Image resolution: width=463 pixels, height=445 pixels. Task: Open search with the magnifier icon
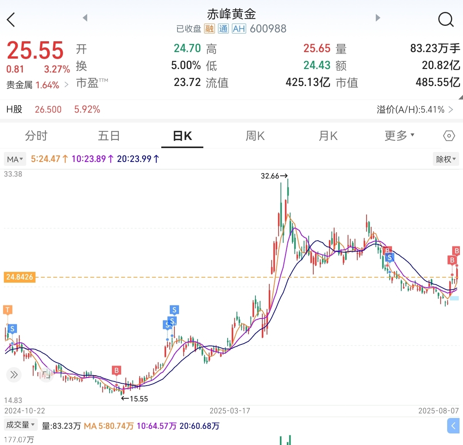(446, 19)
